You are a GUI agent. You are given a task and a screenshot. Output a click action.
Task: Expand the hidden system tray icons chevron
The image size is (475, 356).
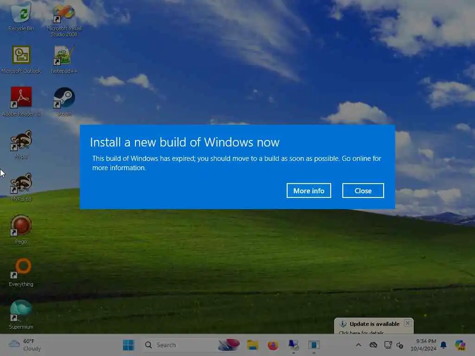click(359, 345)
